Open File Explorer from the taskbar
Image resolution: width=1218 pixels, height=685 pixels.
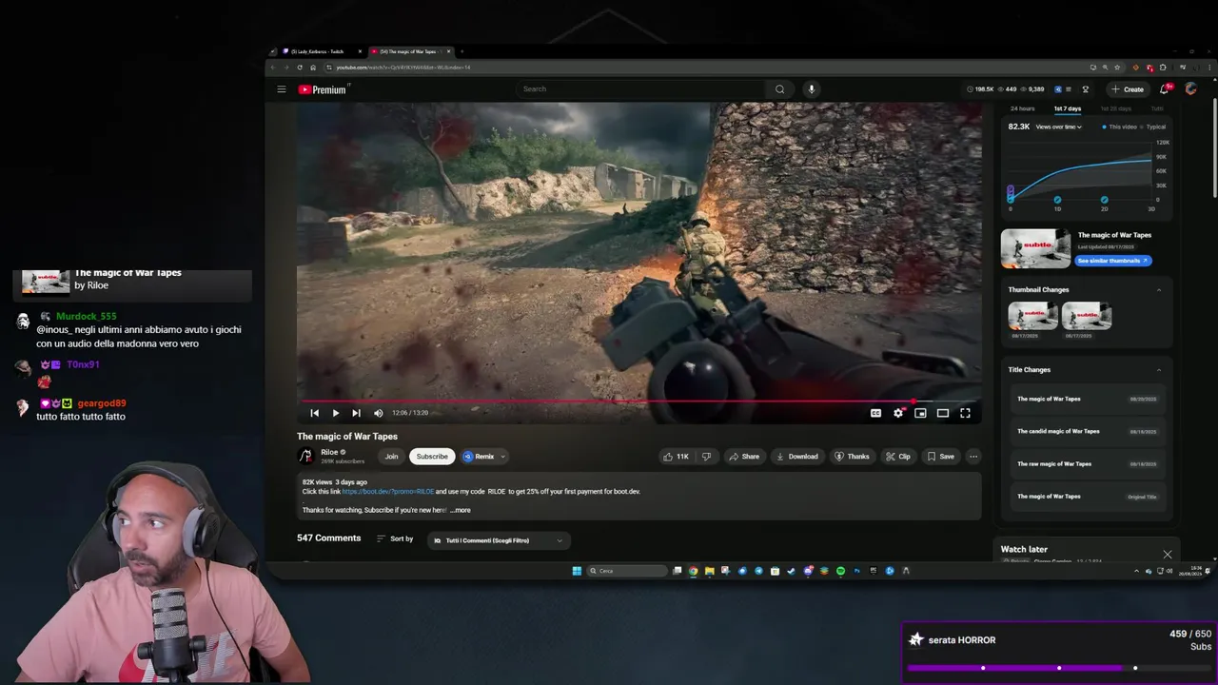point(709,571)
